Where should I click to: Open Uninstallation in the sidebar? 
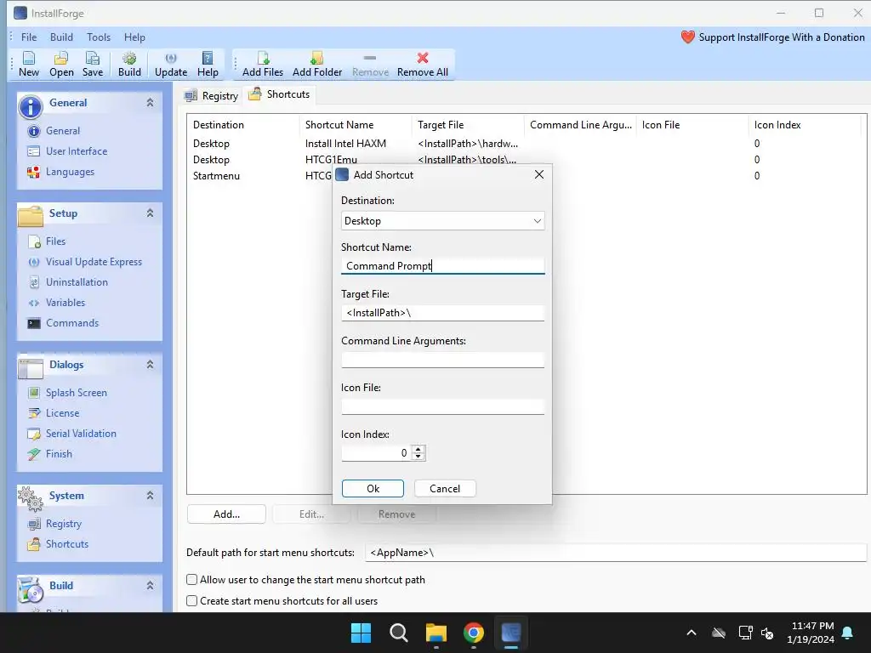77,282
